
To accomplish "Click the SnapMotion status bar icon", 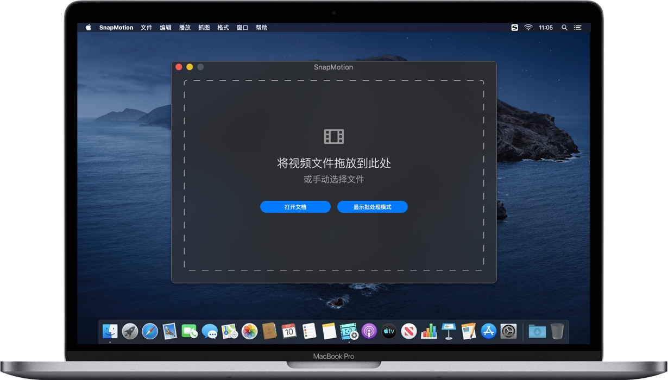I will [x=514, y=27].
